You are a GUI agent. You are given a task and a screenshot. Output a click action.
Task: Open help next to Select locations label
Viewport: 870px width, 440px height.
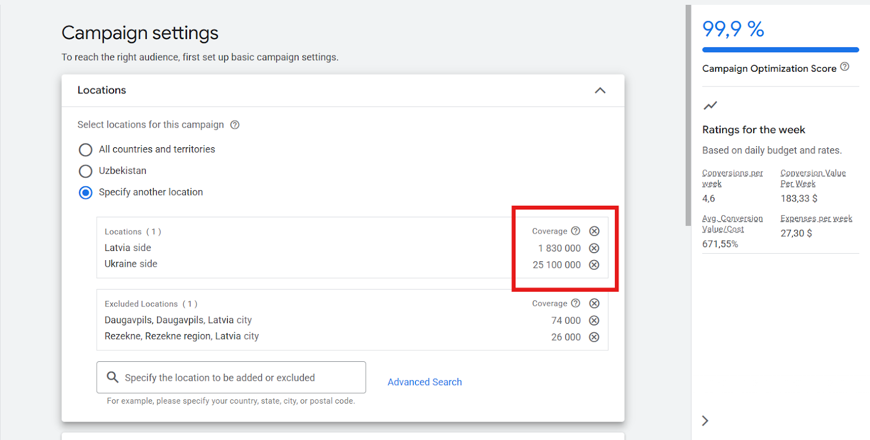[235, 125]
